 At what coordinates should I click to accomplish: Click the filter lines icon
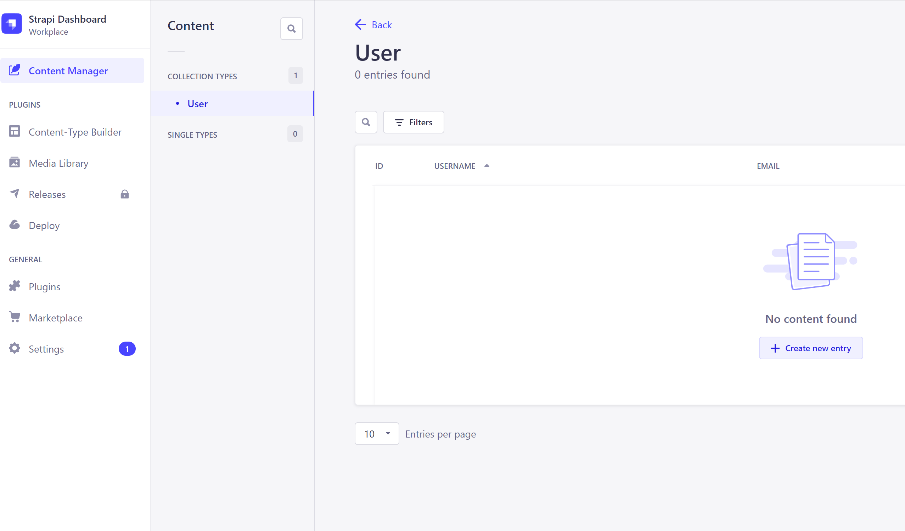[x=399, y=123]
